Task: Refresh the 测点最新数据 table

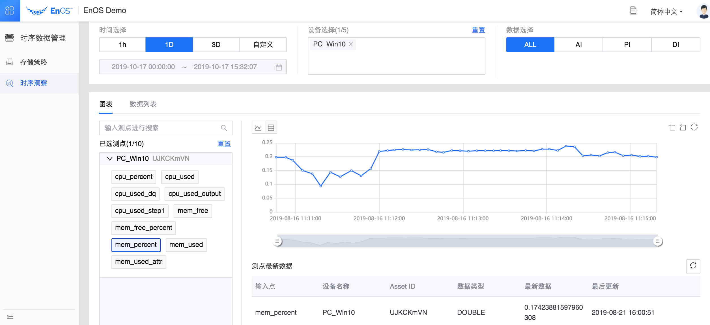Action: (693, 266)
